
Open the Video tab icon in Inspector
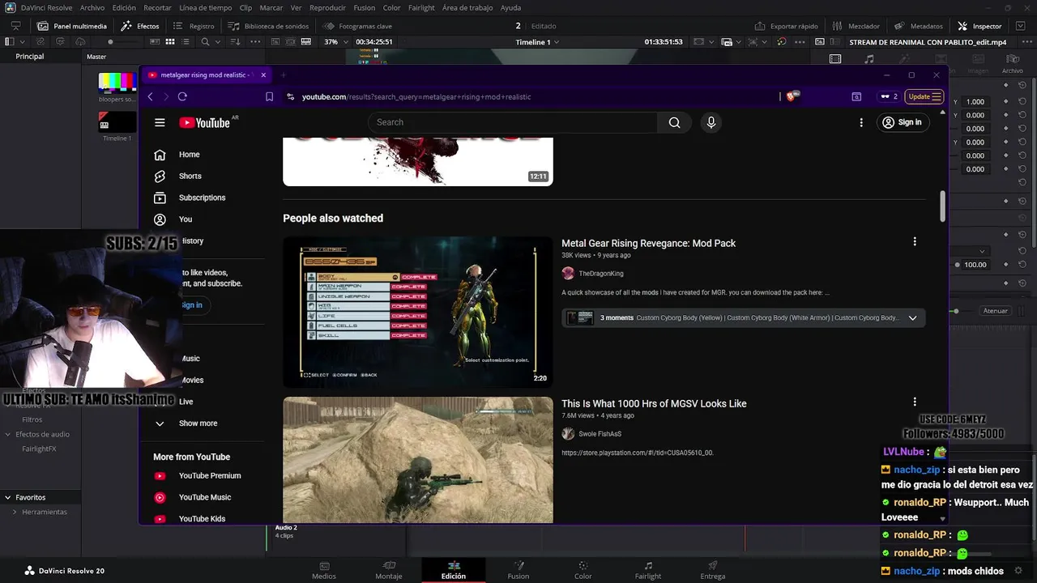click(835, 59)
